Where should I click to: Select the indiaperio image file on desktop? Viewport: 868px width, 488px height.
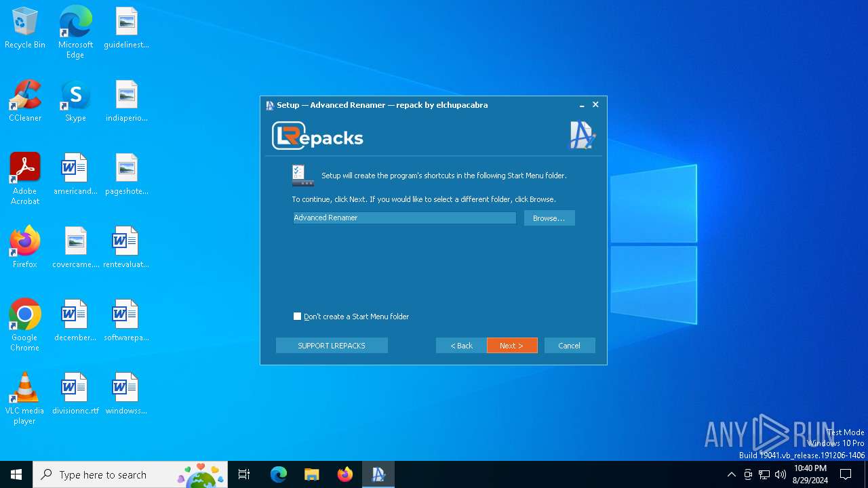point(126,102)
